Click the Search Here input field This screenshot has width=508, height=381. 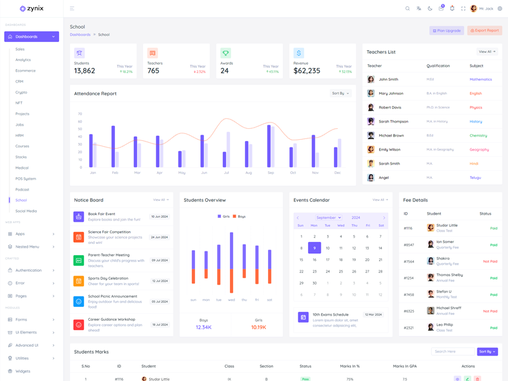[x=453, y=351]
